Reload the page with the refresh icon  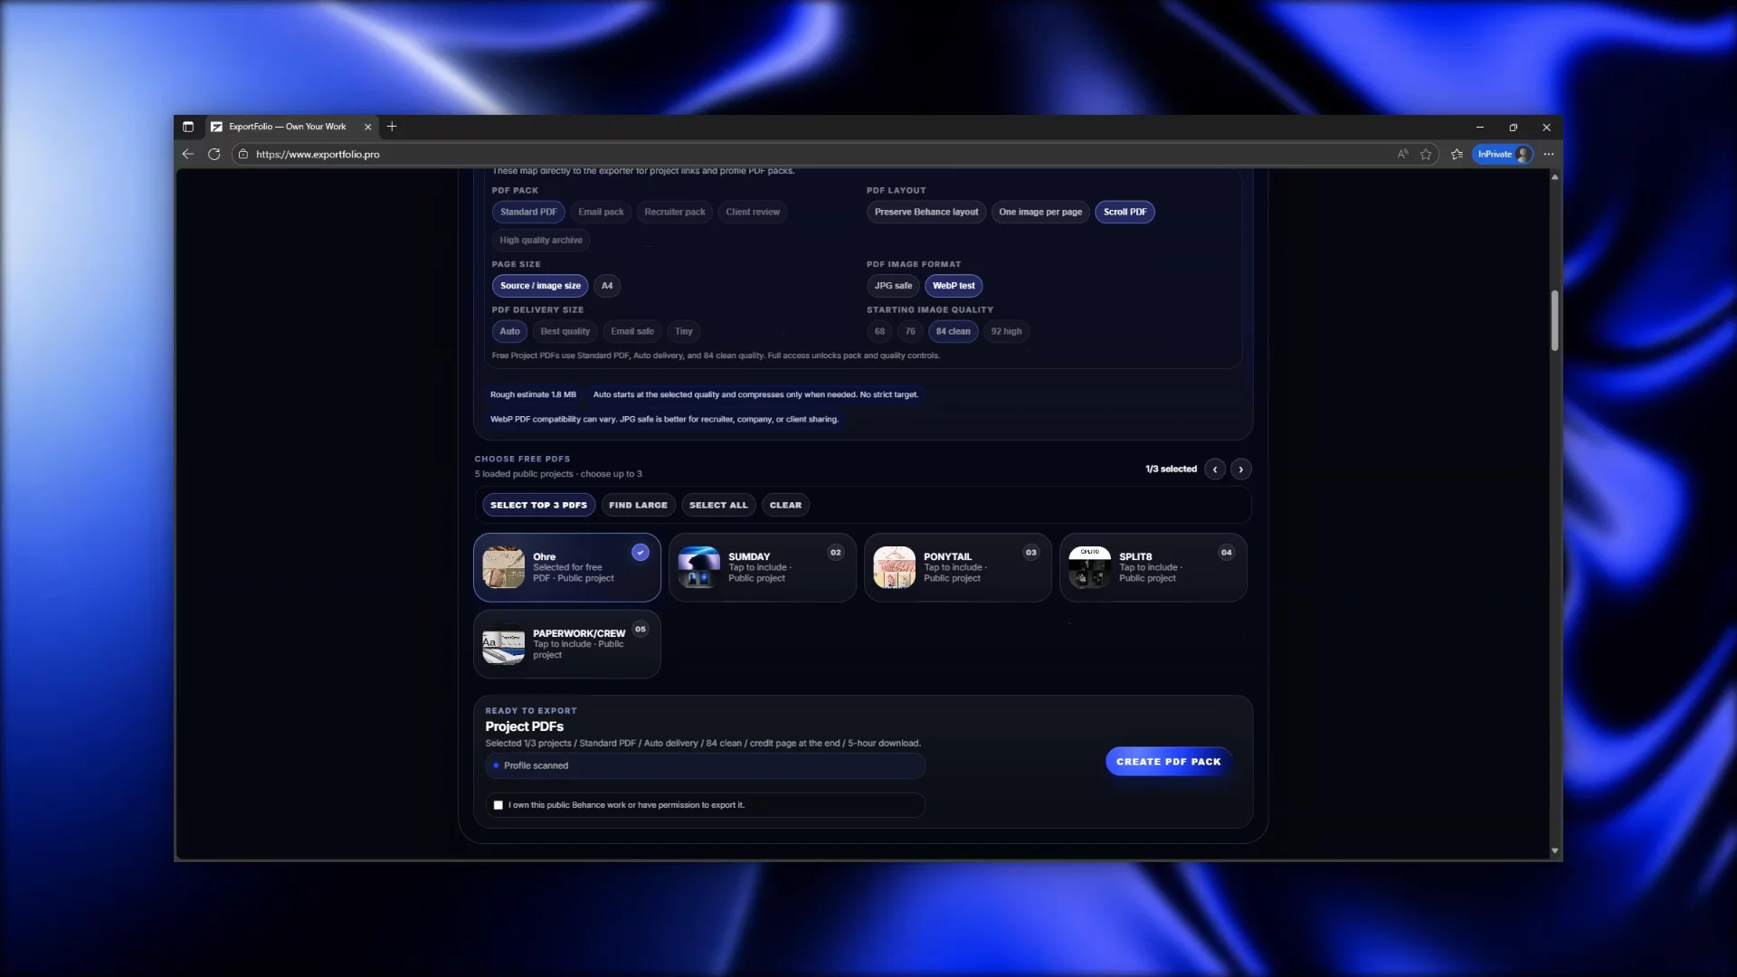pos(214,155)
